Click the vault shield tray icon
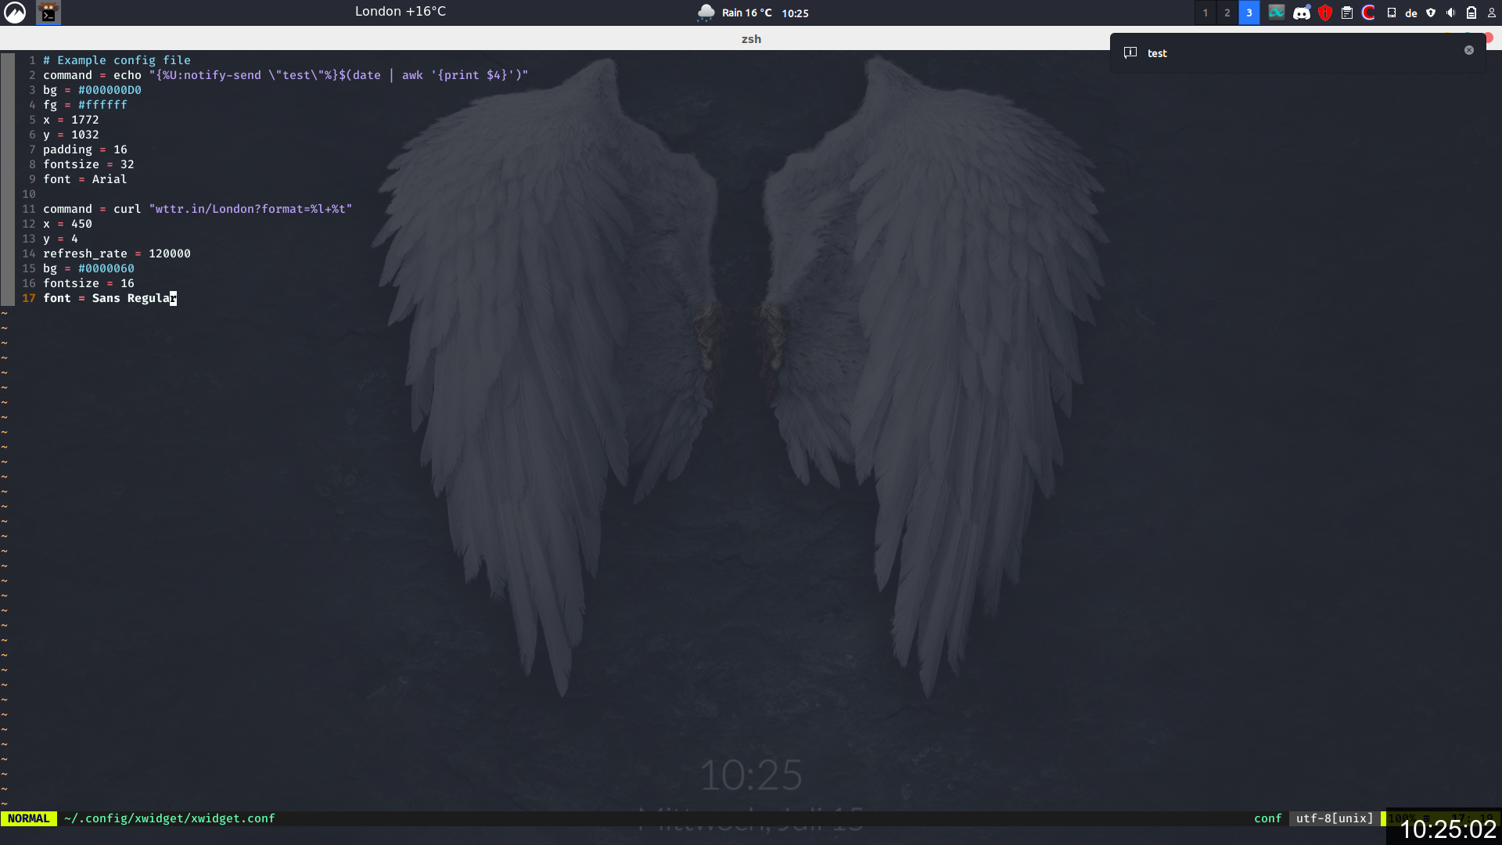Viewport: 1502px width, 845px height. click(x=1431, y=13)
